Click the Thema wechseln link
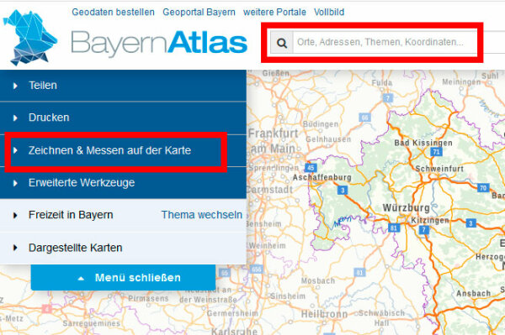Image resolution: width=505 pixels, height=335 pixels. coord(202,215)
